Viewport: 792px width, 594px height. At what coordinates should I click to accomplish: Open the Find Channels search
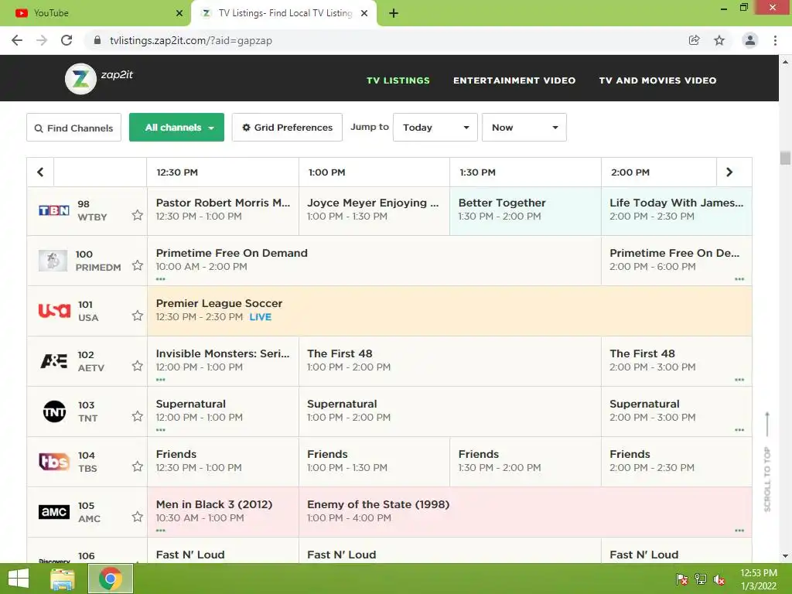[x=73, y=128]
